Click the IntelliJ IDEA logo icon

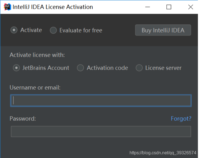point(7,7)
